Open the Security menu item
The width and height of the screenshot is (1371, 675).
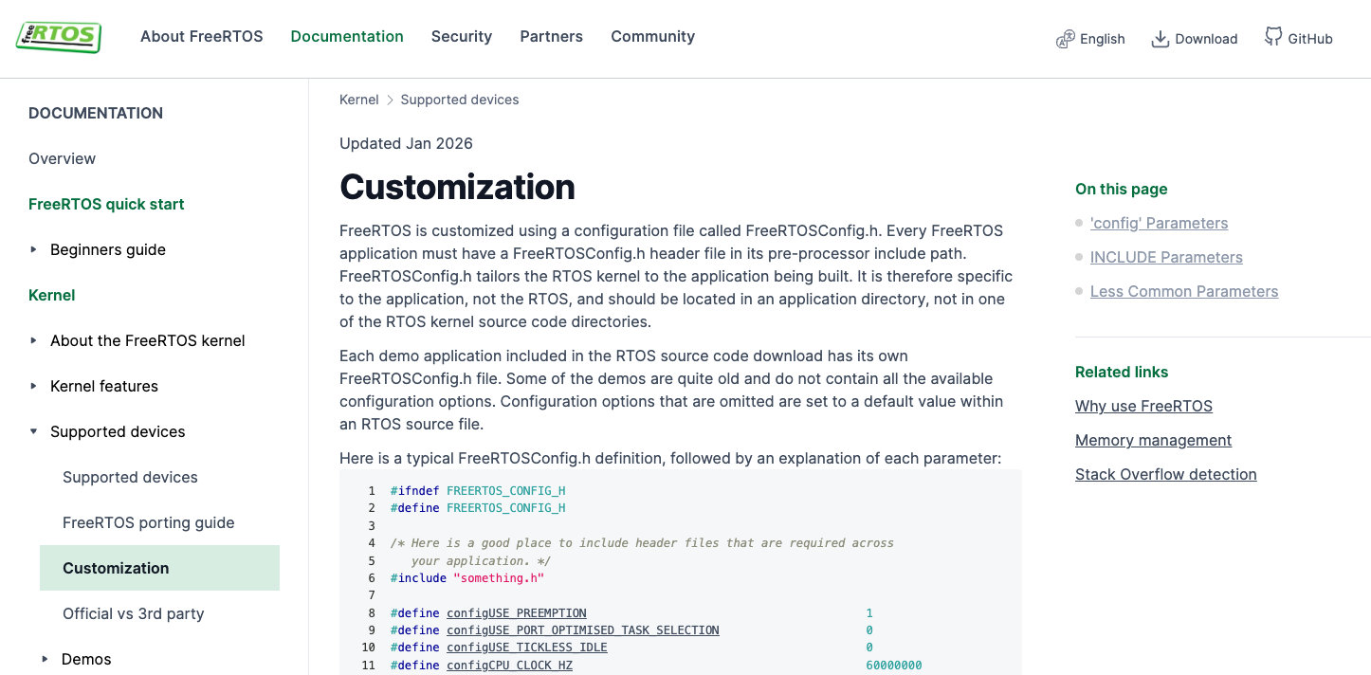pos(462,36)
